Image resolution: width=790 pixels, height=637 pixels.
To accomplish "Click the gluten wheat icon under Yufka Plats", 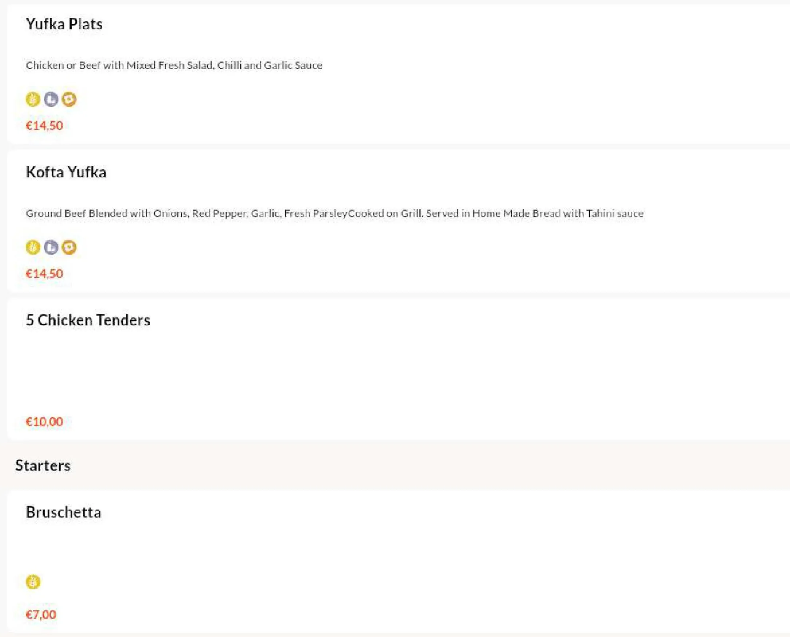I will [x=33, y=99].
